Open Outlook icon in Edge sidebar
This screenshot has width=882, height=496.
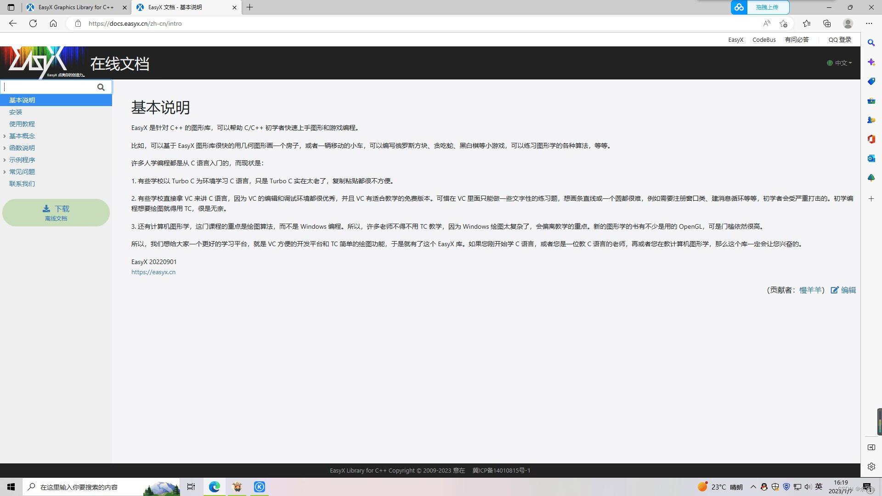(x=871, y=158)
